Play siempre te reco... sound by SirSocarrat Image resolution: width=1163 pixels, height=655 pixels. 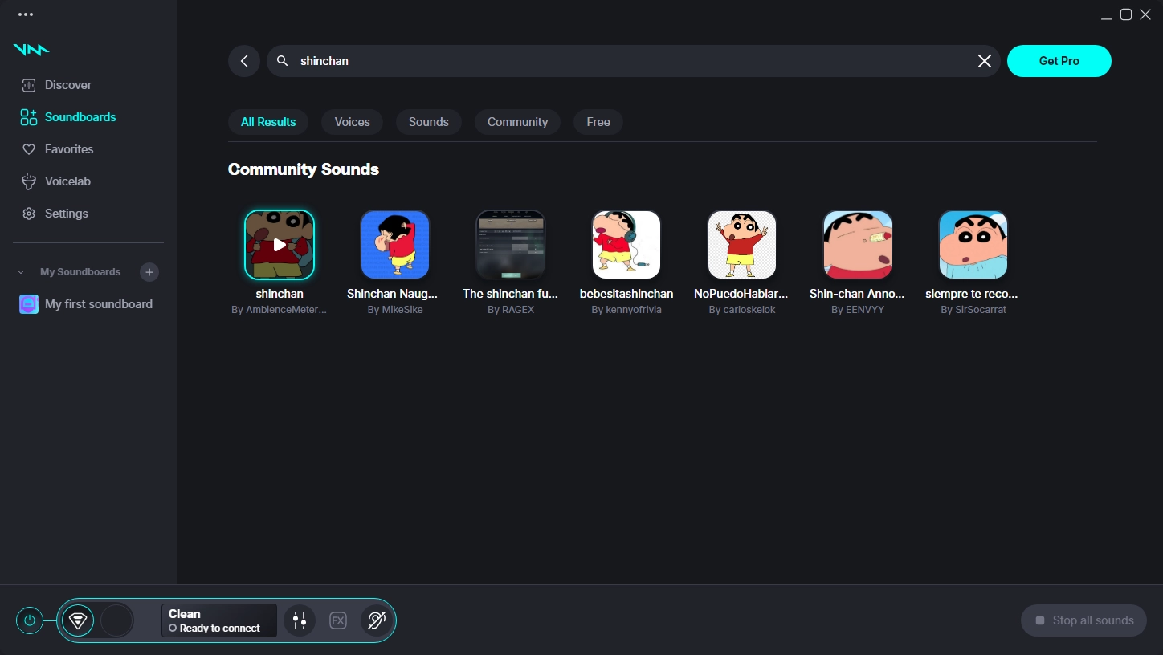[x=973, y=245]
